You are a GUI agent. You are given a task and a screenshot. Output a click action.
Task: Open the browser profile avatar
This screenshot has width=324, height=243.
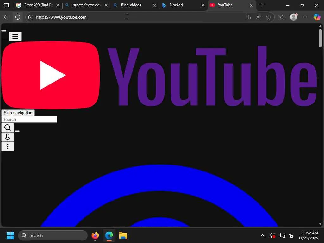294,17
